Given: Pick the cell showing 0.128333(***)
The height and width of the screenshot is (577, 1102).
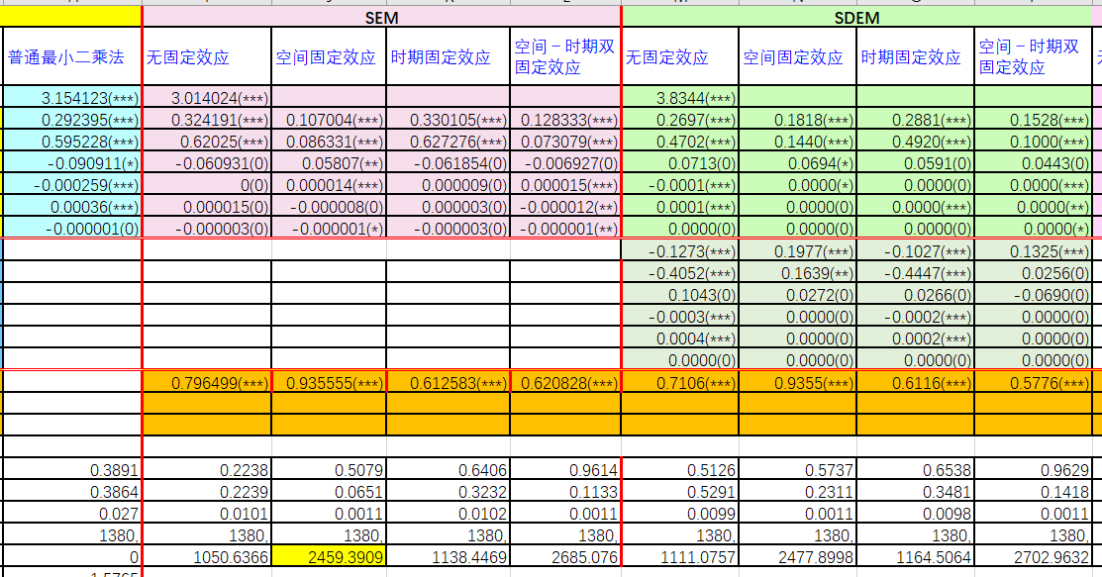Looking at the screenshot, I should [565, 120].
